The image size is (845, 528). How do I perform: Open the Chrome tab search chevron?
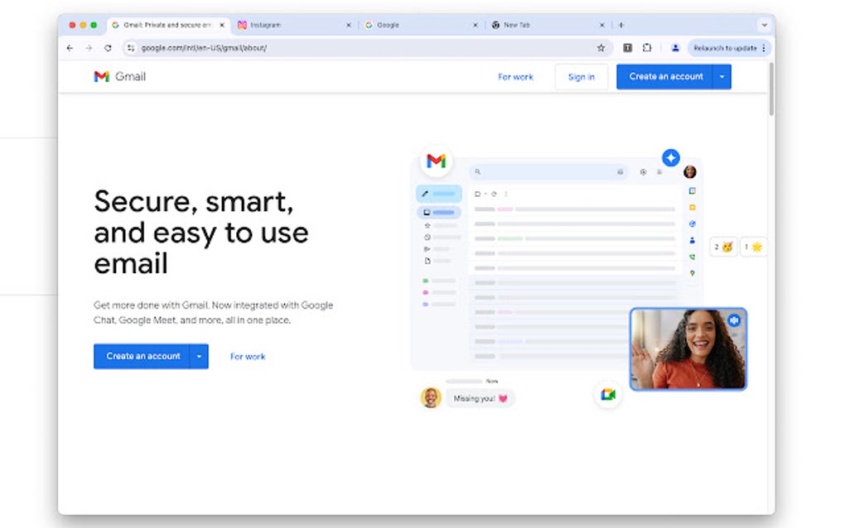[x=764, y=25]
